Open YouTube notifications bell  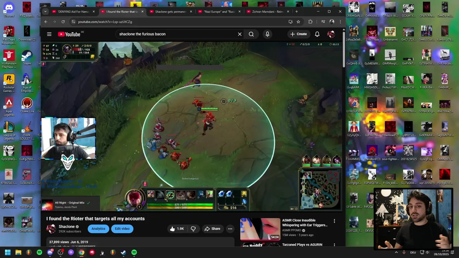[317, 34]
